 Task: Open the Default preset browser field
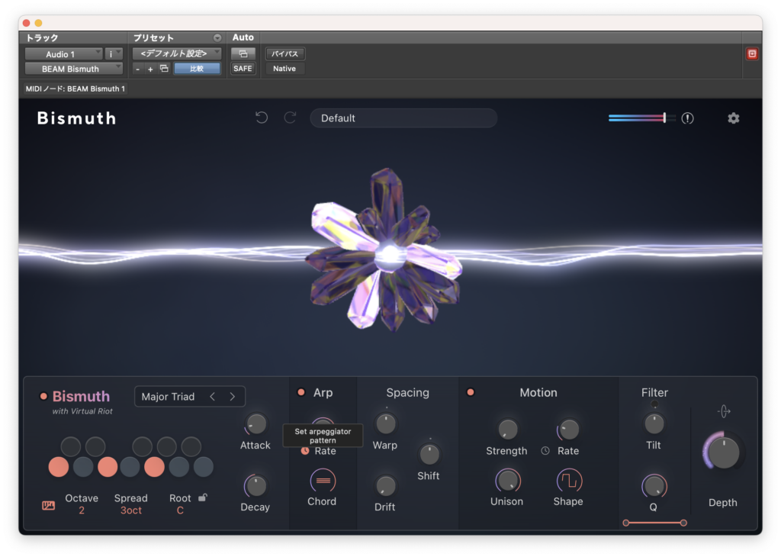(403, 118)
